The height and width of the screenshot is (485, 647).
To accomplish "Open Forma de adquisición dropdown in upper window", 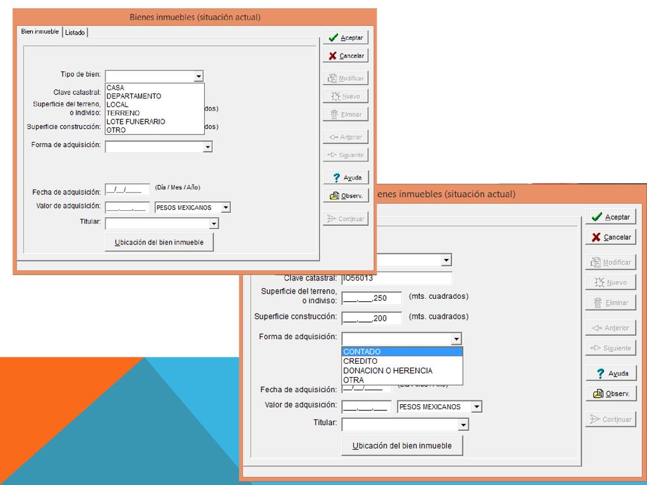I will click(x=207, y=147).
